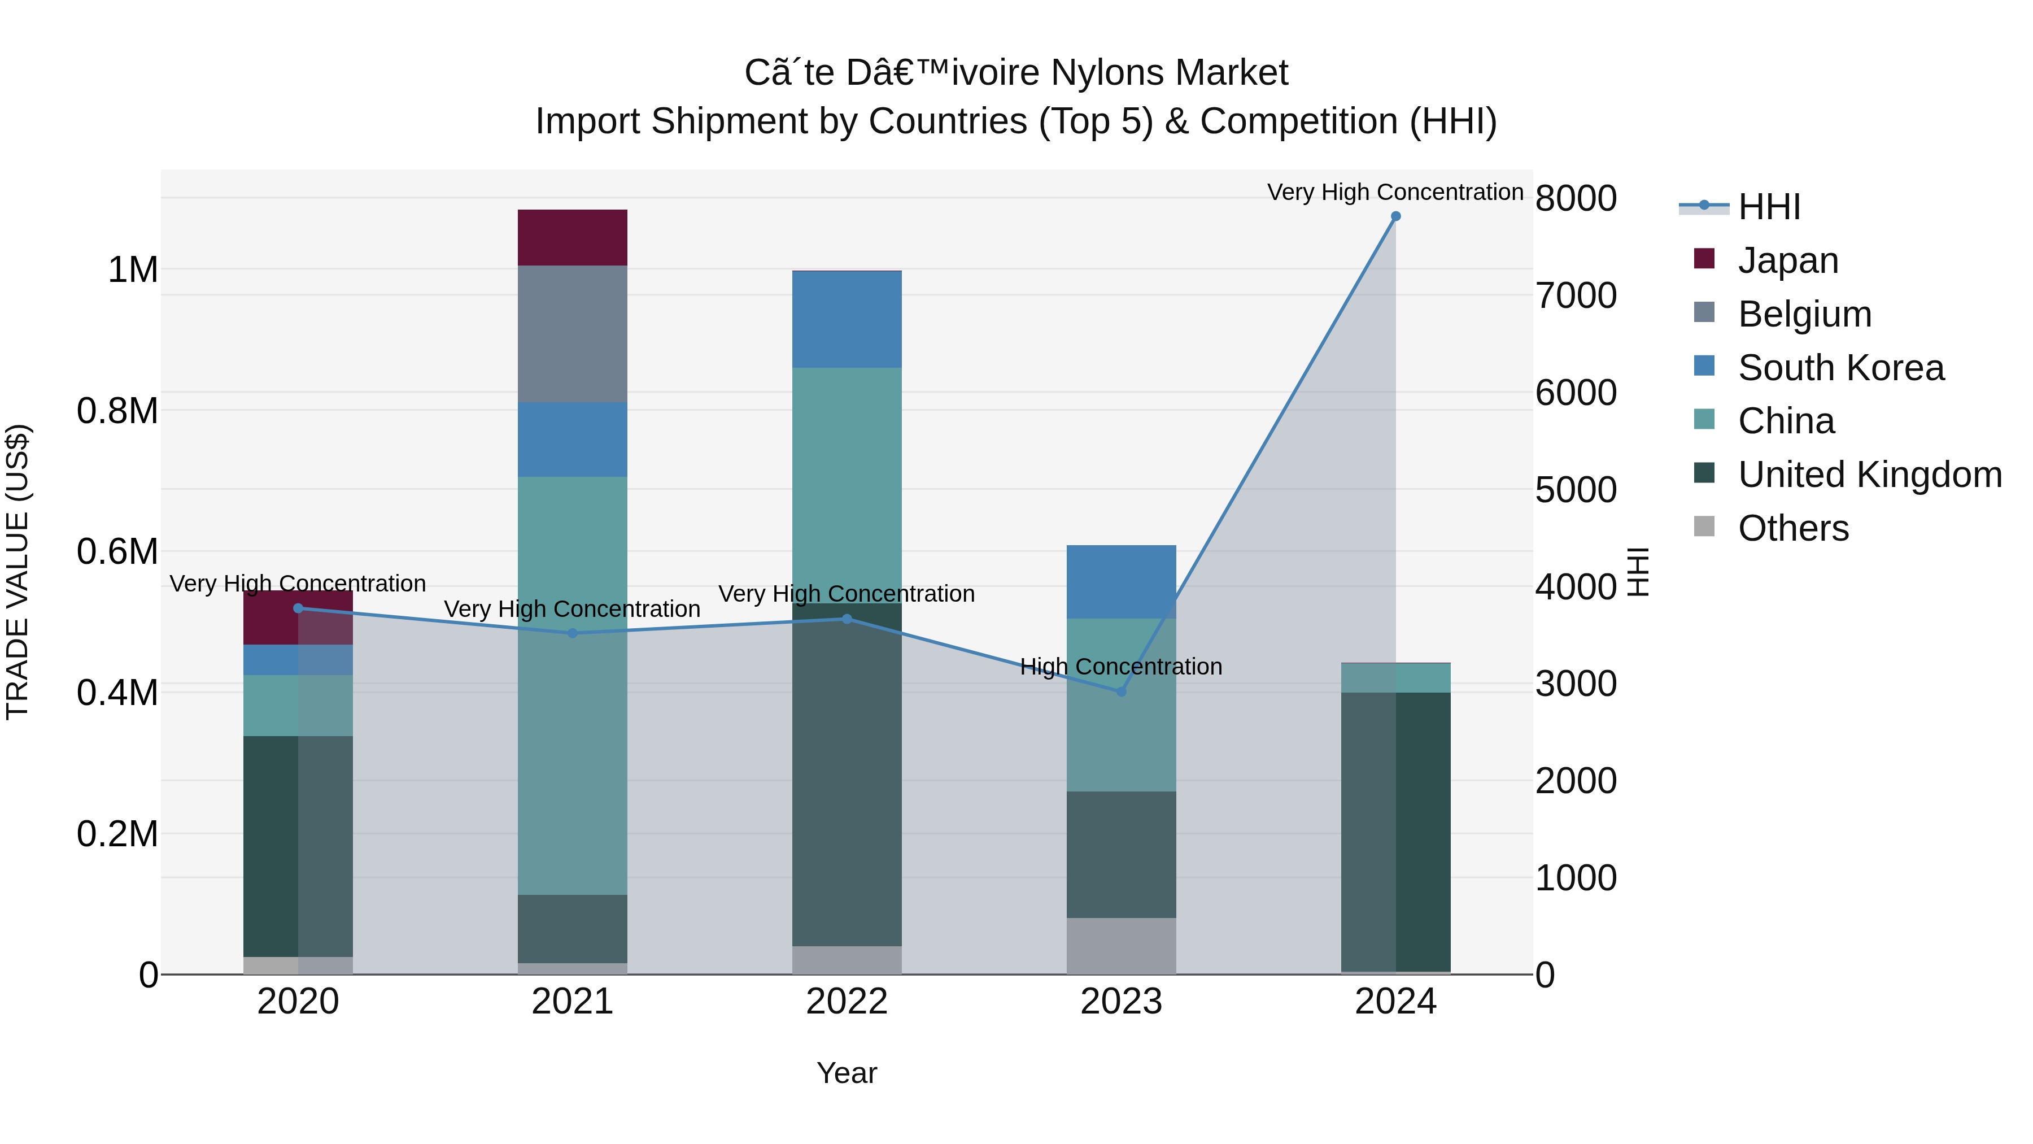Click the 2023 x-axis label
Viewport: 2033px width, 1144px height.
click(x=1122, y=1002)
